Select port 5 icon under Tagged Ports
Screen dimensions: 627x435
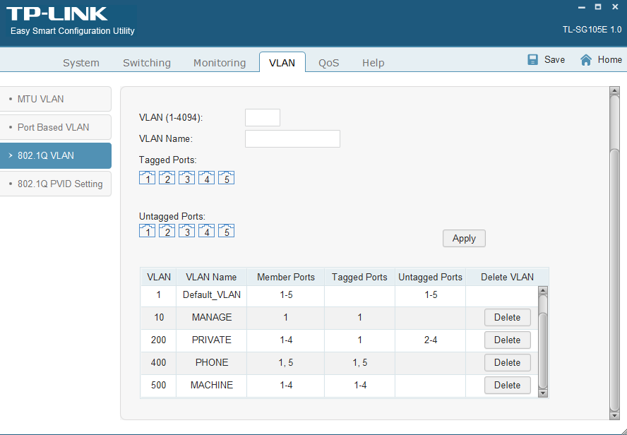tap(226, 178)
